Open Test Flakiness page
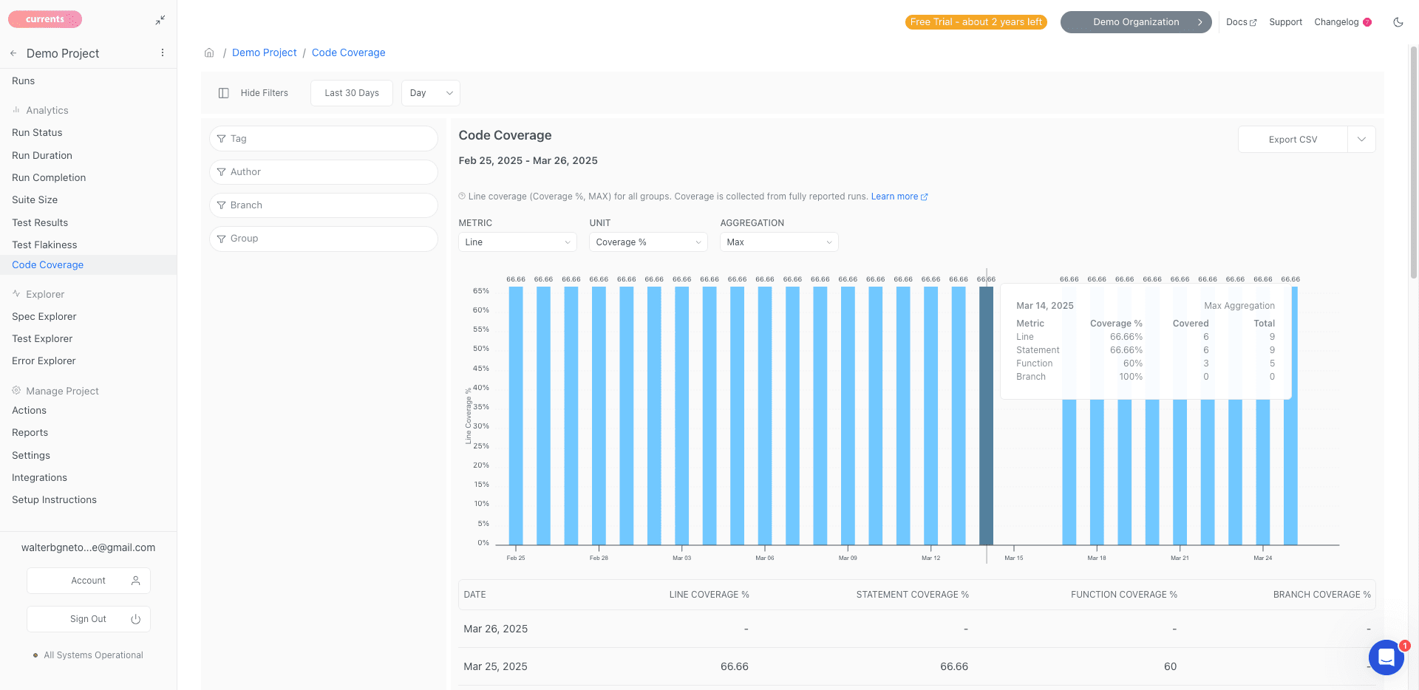The image size is (1419, 690). 44,245
